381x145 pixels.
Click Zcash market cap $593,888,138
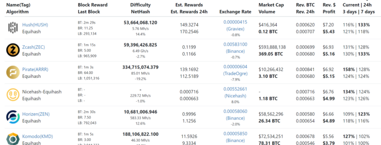[x=272, y=47]
